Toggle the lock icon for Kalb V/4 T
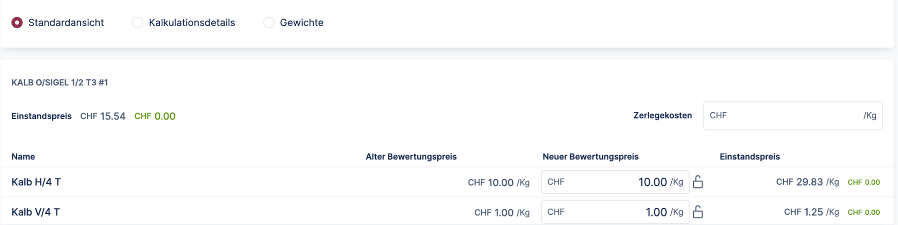Screen dimensions: 898x225 697,212
